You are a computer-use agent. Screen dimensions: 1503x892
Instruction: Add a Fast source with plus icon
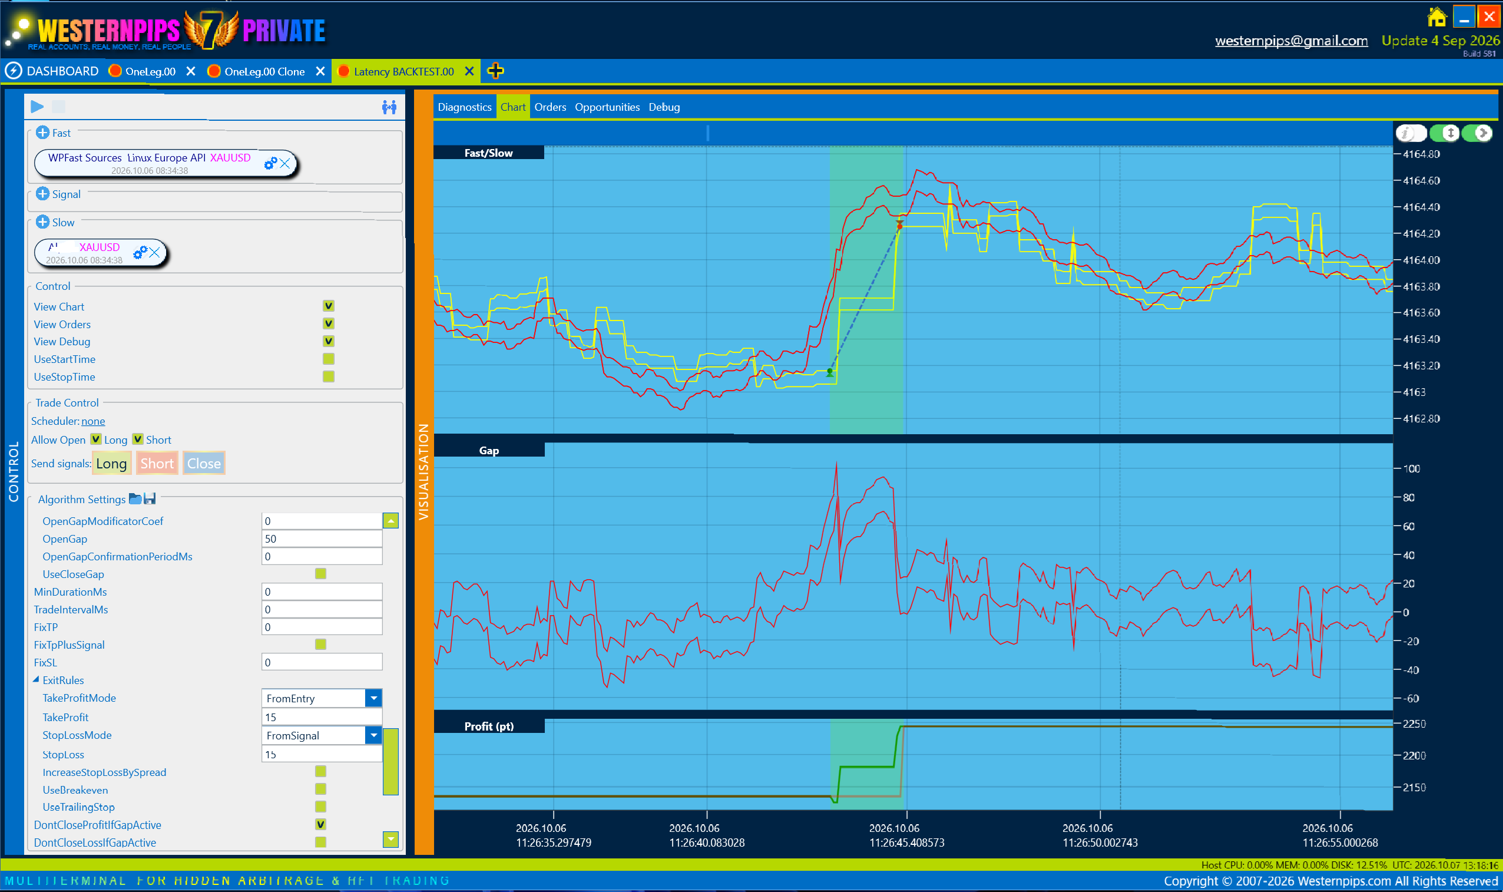(x=42, y=132)
